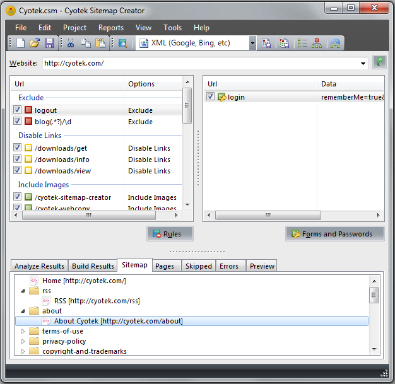
Task: Open the File menu
Action: pos(21,28)
